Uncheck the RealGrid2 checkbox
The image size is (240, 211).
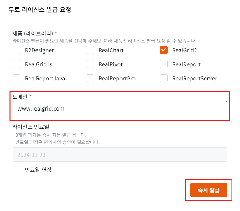164,50
